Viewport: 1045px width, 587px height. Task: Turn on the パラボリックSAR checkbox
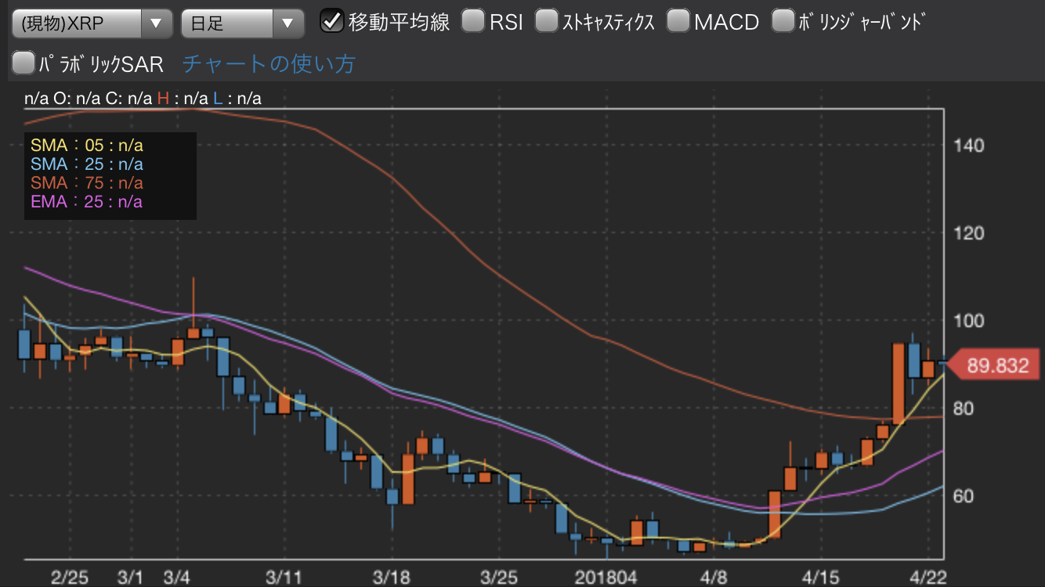(x=24, y=63)
